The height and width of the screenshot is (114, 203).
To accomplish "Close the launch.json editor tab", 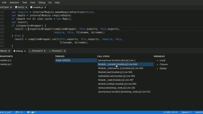I will point(11,7).
